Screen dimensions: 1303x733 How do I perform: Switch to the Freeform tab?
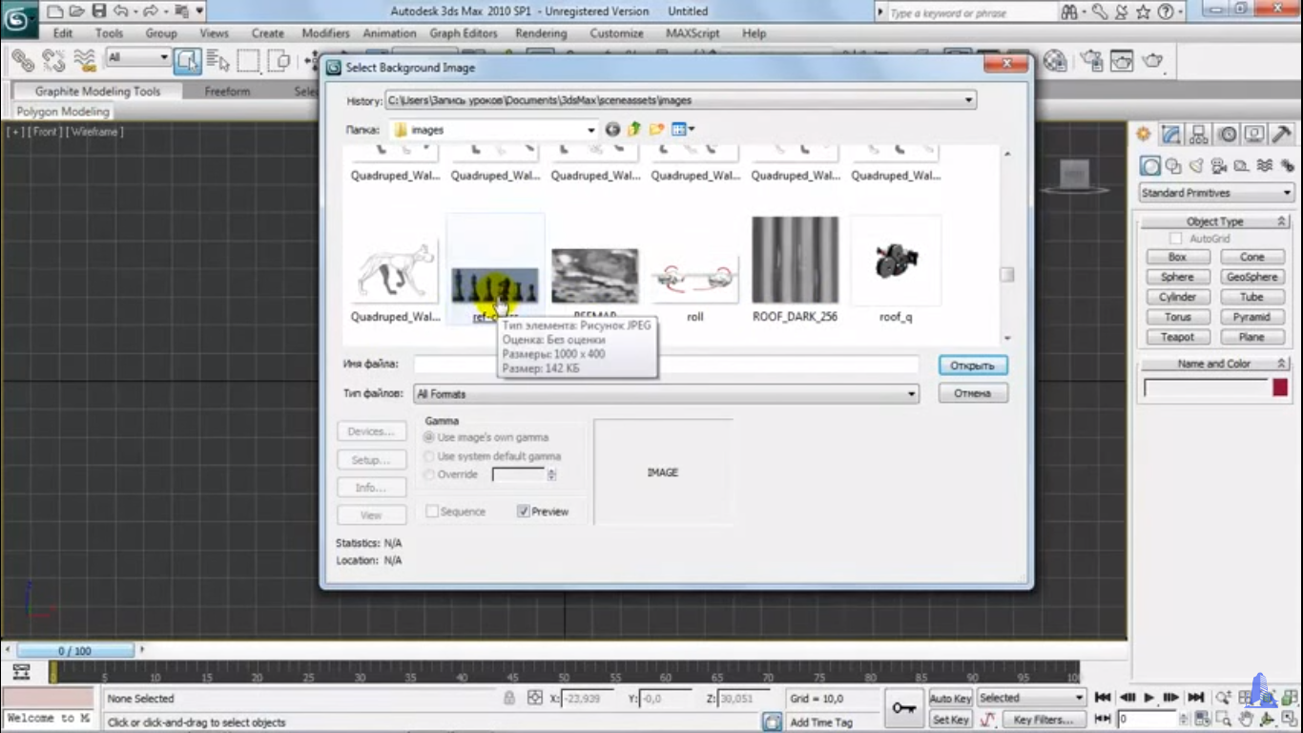(x=227, y=92)
